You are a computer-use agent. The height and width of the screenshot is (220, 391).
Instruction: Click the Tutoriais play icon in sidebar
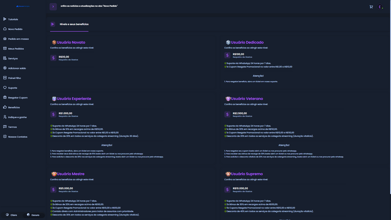(x=5, y=19)
